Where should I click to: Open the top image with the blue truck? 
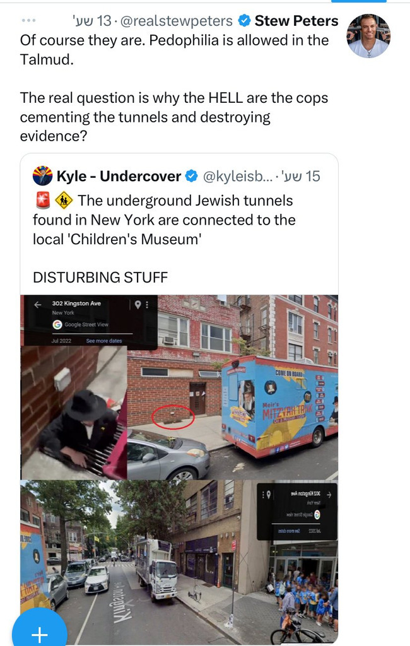[x=179, y=387]
